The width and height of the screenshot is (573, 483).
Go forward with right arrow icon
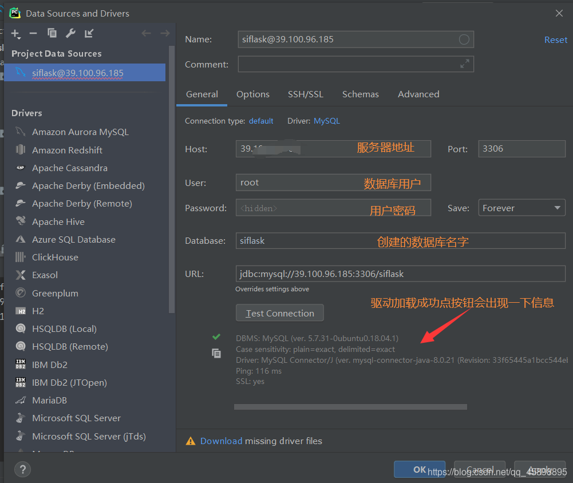[x=165, y=33]
